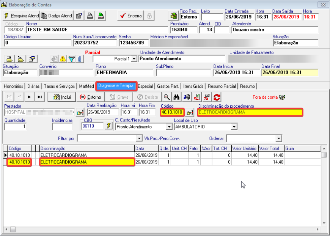330x236 pixels.
Task: Click the greyed icon left of the warning triangle
Action: tap(54, 59)
